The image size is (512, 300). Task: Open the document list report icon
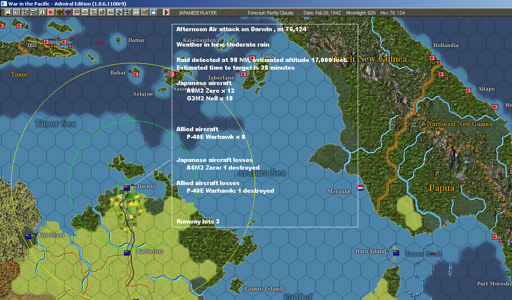point(17,12)
